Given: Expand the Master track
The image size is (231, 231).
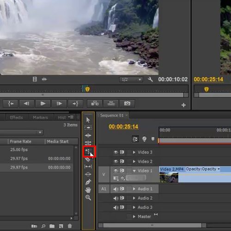Looking at the screenshot, I should 134,217.
